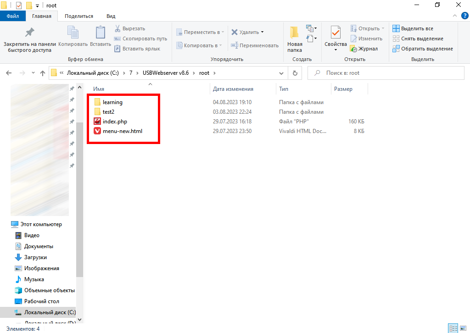The height and width of the screenshot is (333, 470).
Task: Click the Copy icon in ribbon
Action: pyautogui.click(x=73, y=33)
